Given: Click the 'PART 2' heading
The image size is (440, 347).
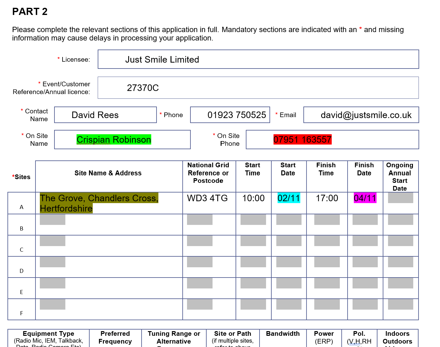Looking at the screenshot, I should click(30, 12).
